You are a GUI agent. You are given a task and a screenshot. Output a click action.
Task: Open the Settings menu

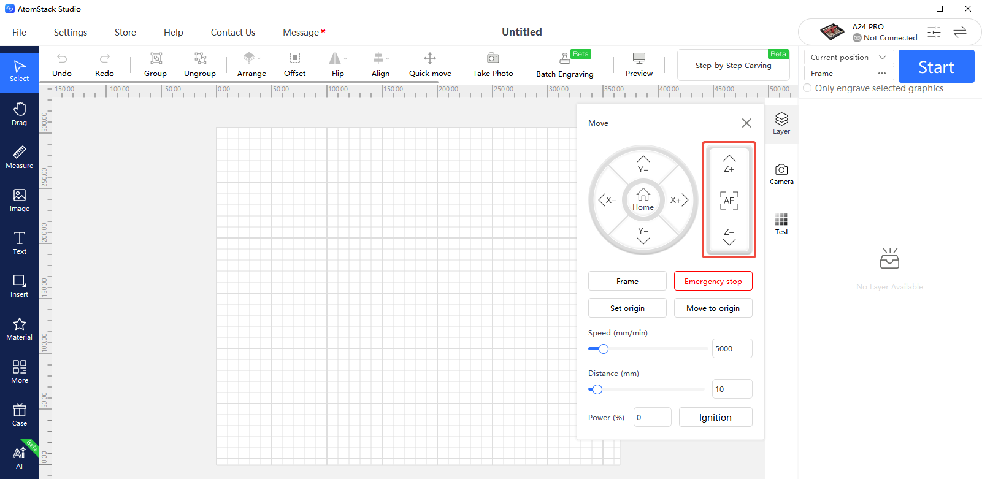(71, 33)
